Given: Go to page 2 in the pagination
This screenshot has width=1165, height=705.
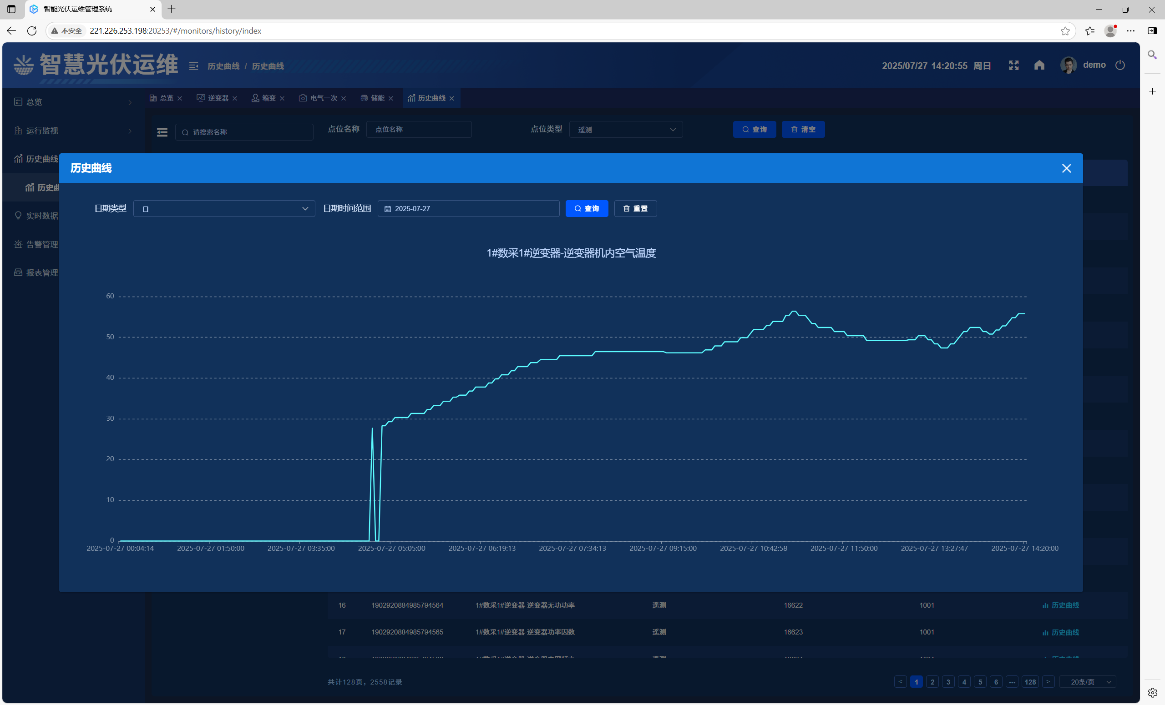Looking at the screenshot, I should click(x=932, y=682).
